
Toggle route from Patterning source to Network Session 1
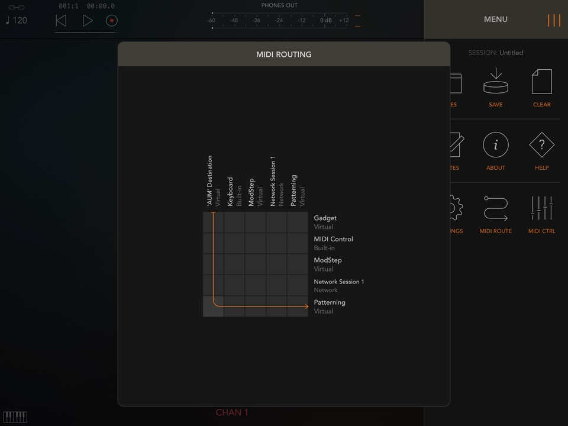coord(298,285)
